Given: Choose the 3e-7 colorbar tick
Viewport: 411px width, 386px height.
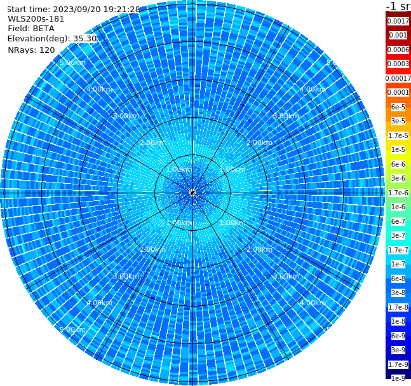Looking at the screenshot, I should 398,235.
